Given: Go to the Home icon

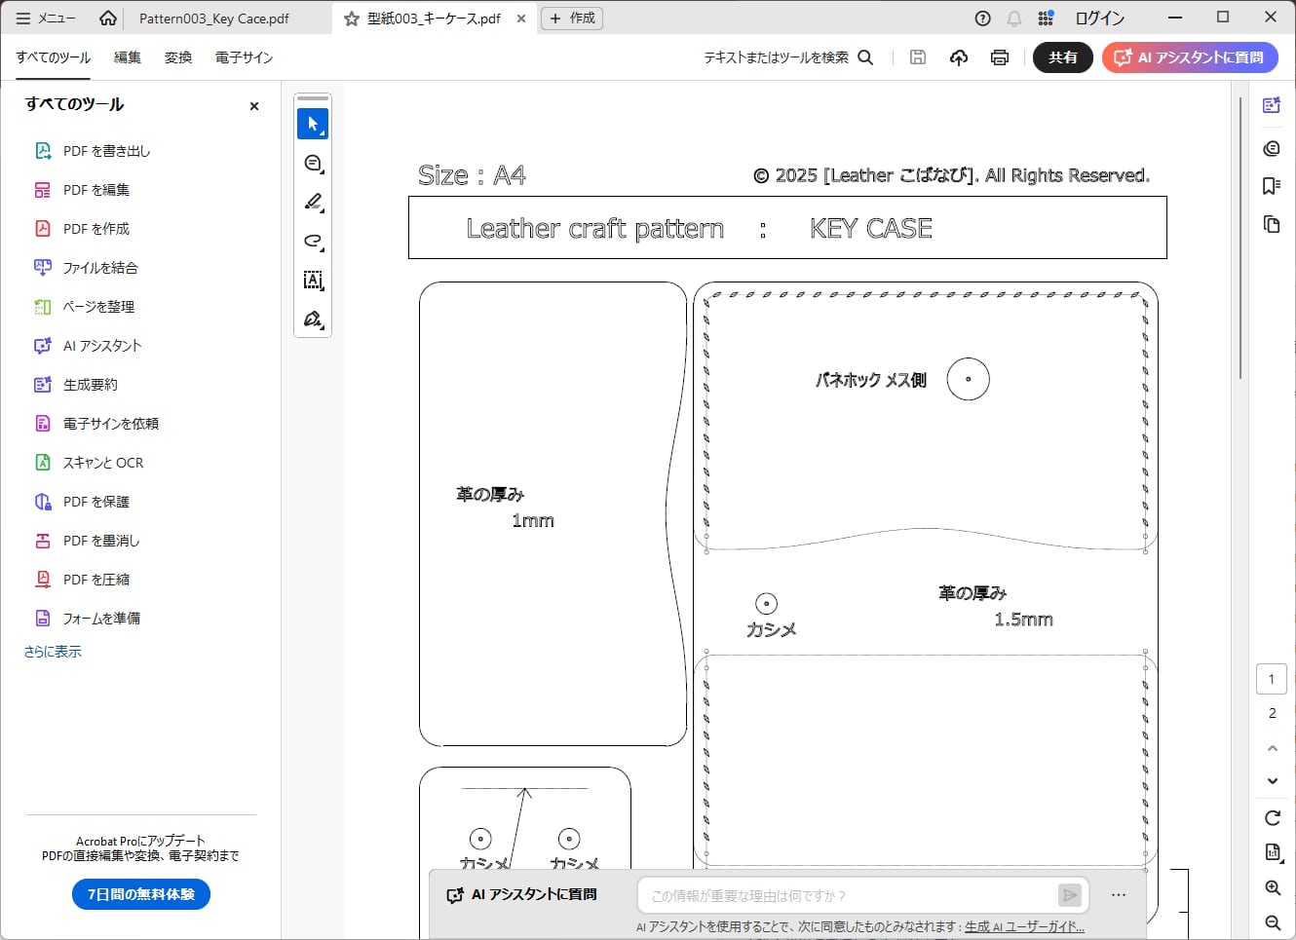Looking at the screenshot, I should coord(108,19).
